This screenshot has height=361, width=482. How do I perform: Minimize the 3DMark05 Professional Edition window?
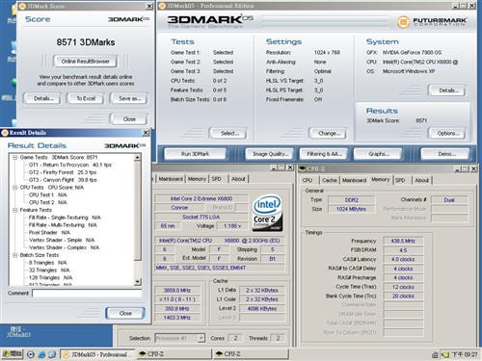(456, 6)
